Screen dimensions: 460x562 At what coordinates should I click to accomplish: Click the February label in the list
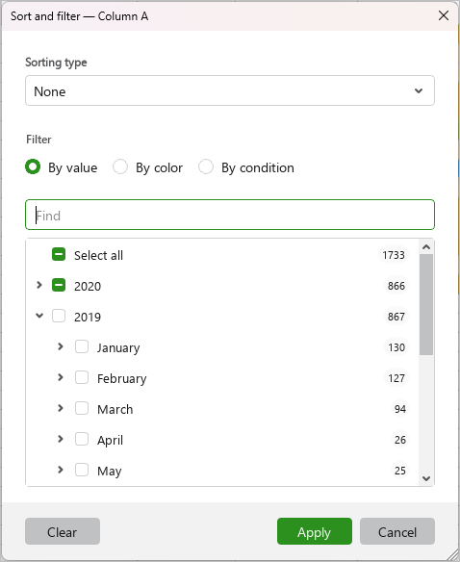coord(122,379)
